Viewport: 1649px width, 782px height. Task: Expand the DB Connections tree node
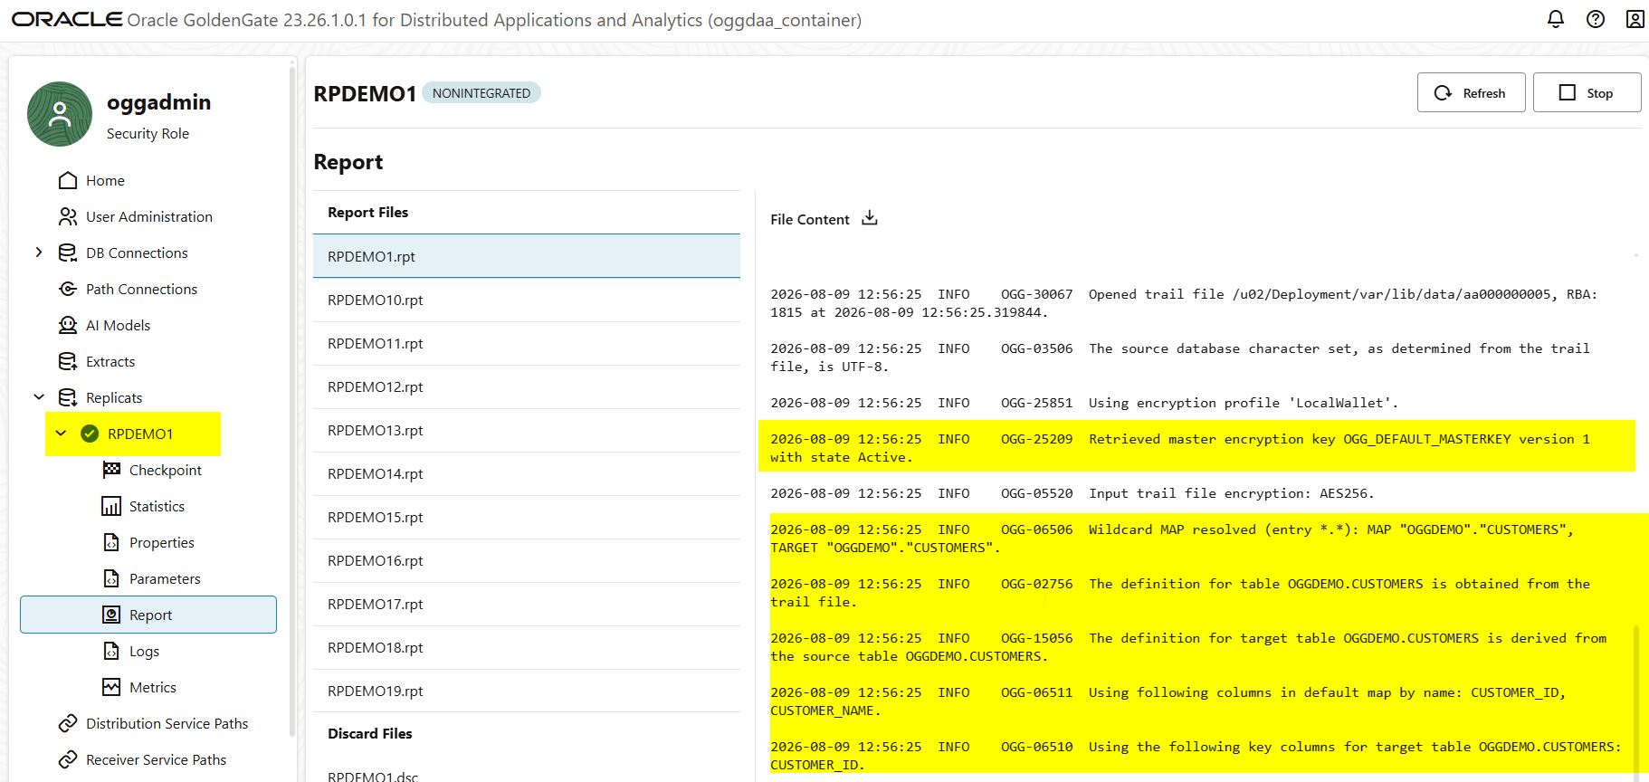[x=39, y=253]
